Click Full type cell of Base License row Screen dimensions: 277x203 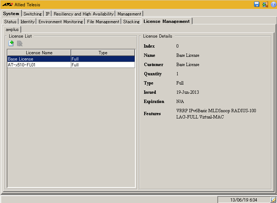[103, 59]
